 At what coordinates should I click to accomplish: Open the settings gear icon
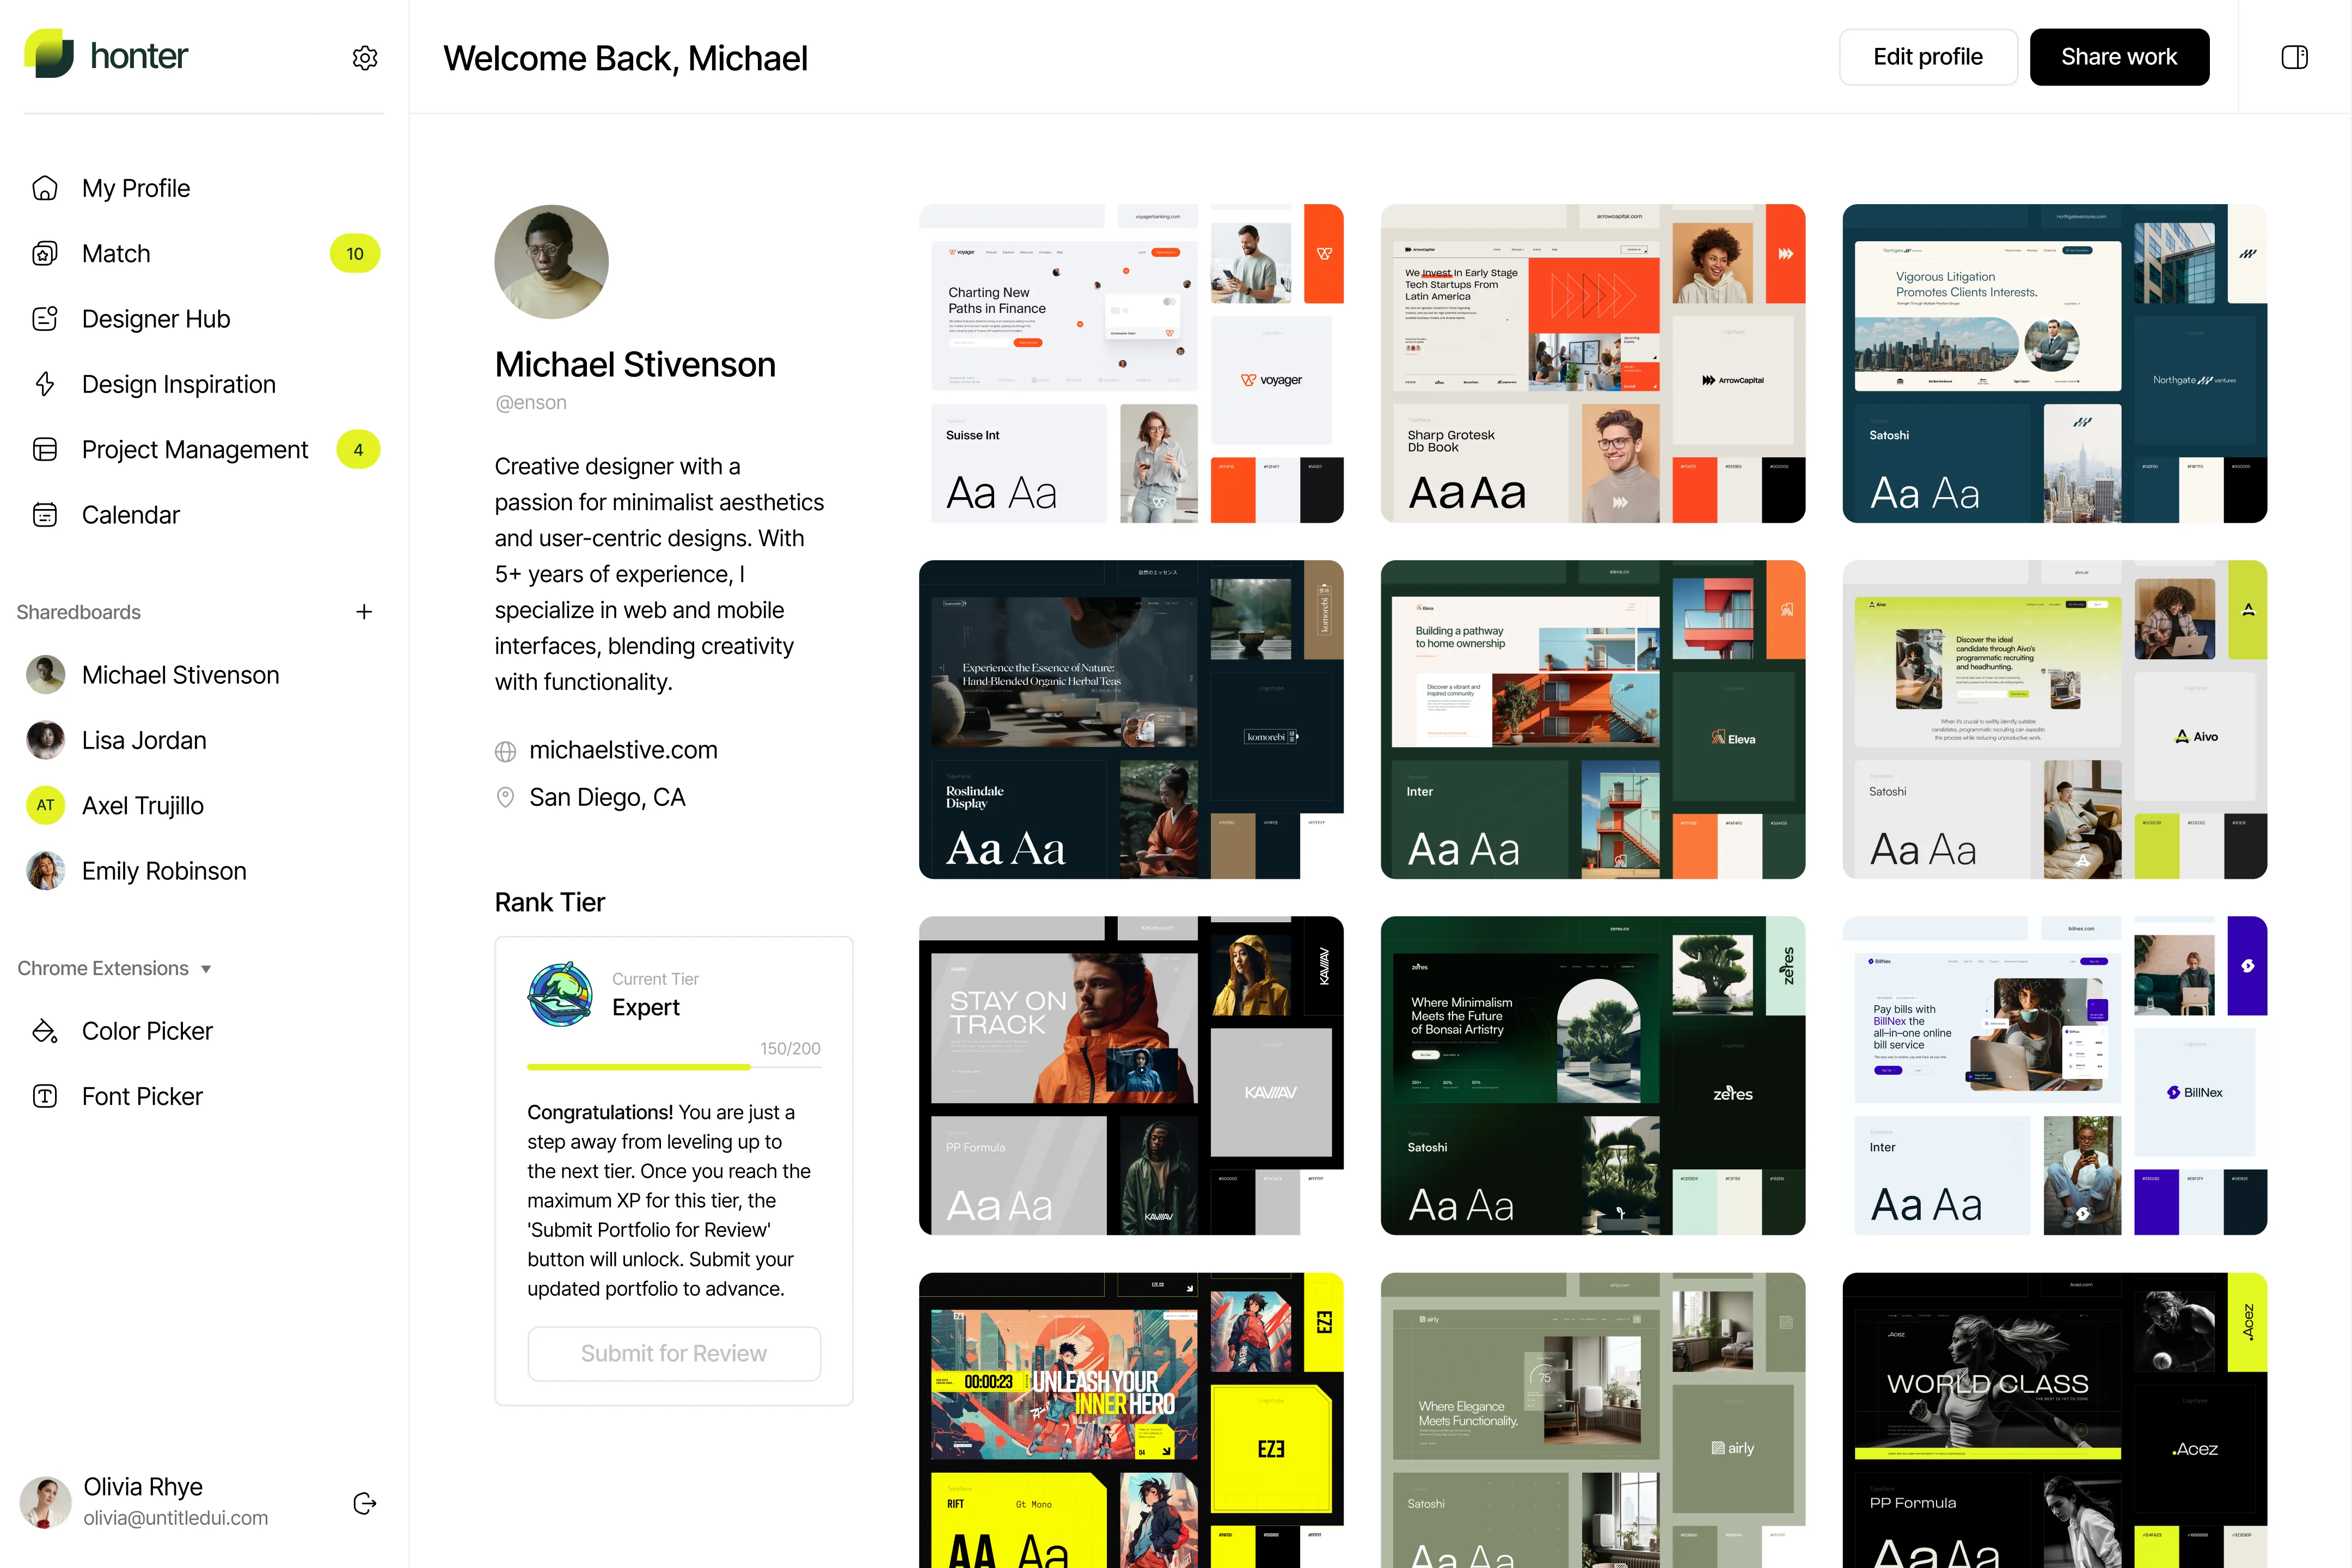coord(365,58)
